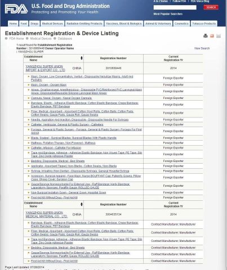
Task: Sort the first table by Establishment Name arrows
Action: [x=82, y=58]
